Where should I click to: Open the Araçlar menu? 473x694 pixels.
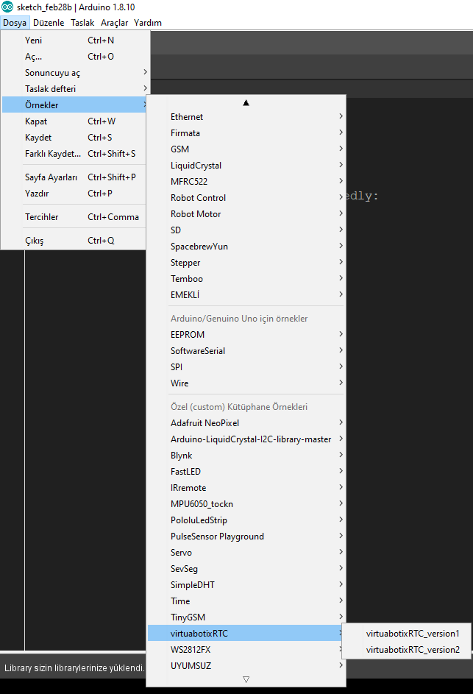114,23
